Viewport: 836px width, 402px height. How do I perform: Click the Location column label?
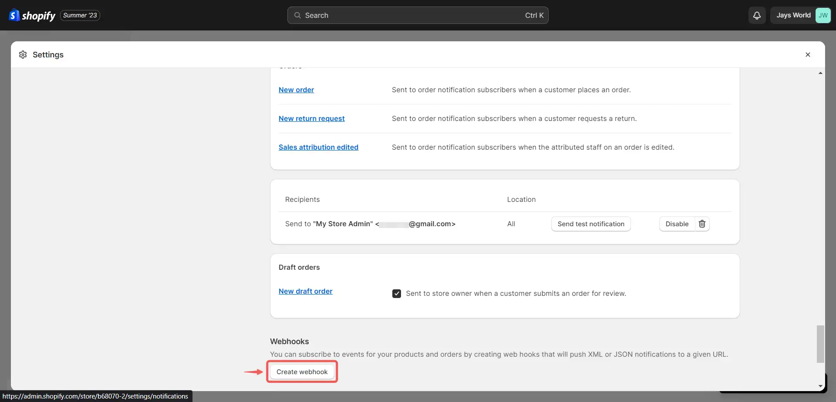tap(521, 199)
